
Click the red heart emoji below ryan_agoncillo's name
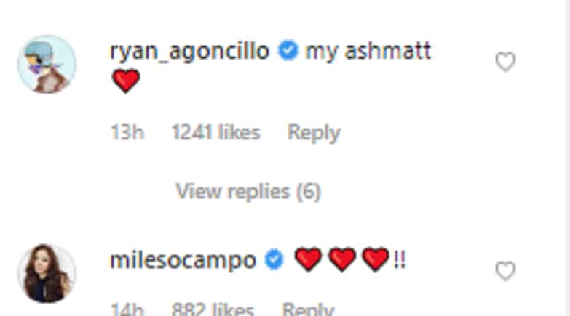point(126,81)
